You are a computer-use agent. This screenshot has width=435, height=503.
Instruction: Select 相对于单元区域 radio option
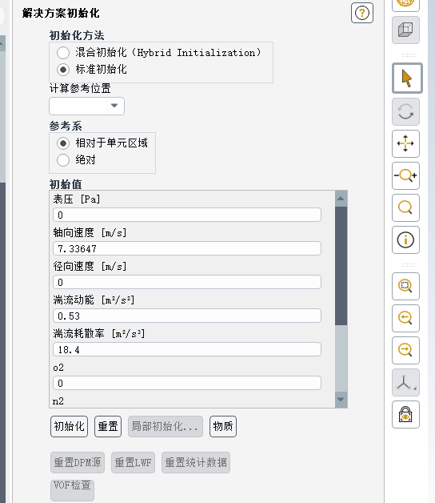(x=63, y=143)
